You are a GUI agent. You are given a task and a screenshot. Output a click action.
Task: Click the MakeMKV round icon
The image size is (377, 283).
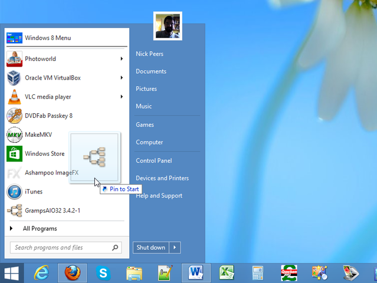(x=14, y=135)
